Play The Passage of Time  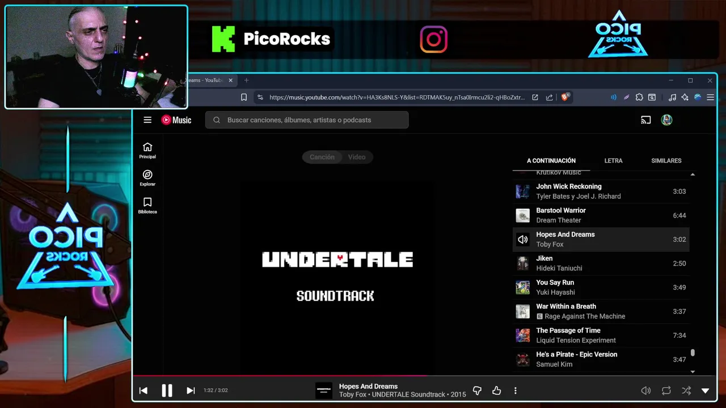[601, 335]
